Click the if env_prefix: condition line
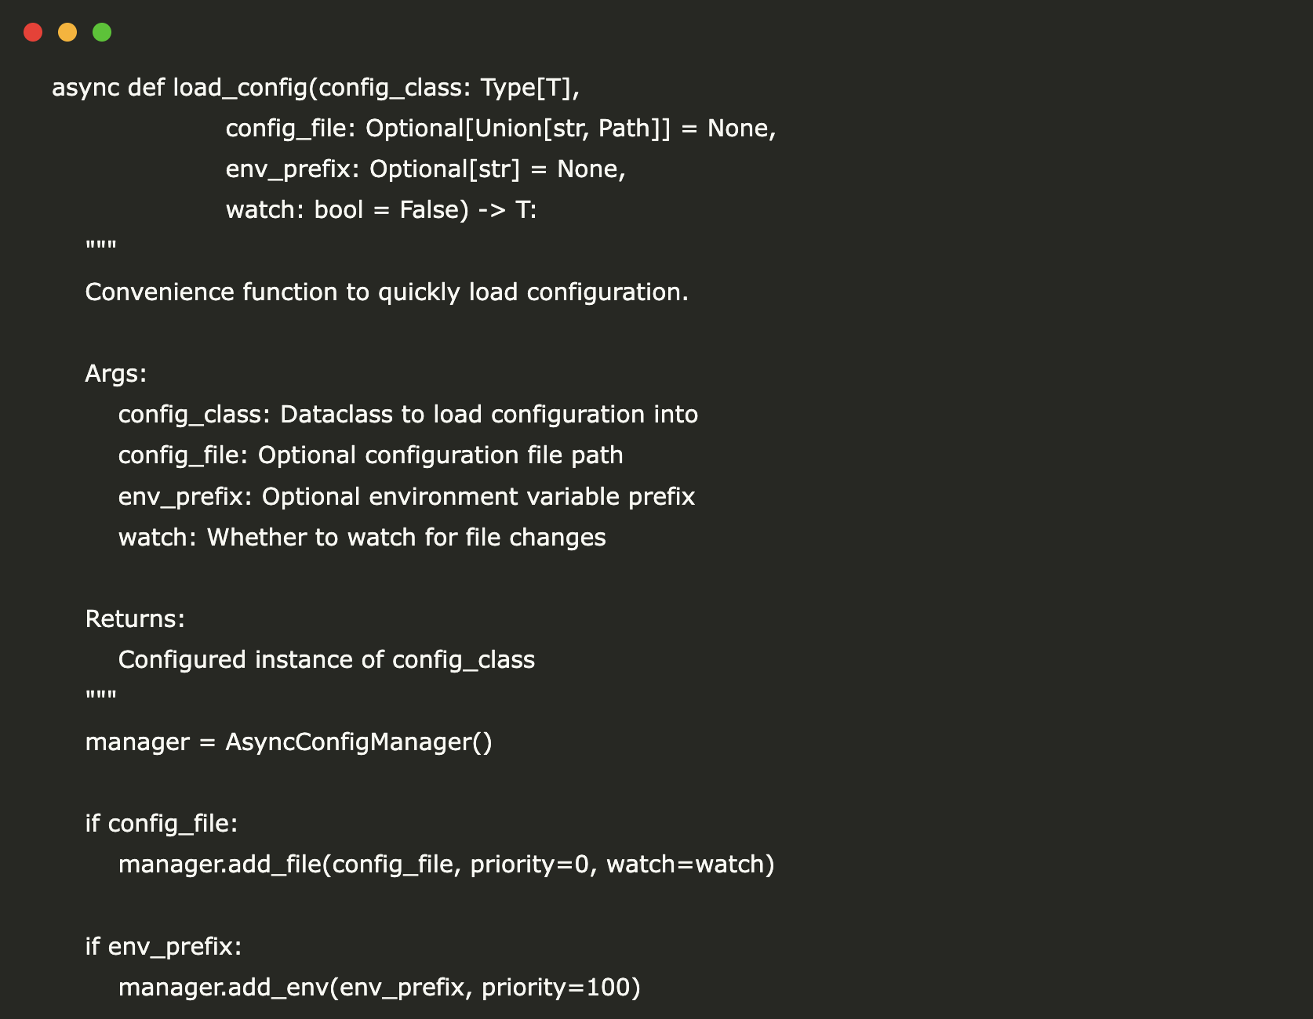This screenshot has height=1019, width=1313. (x=163, y=947)
